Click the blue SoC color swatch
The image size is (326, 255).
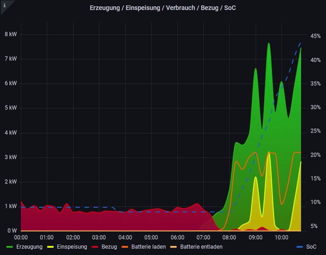(300, 247)
